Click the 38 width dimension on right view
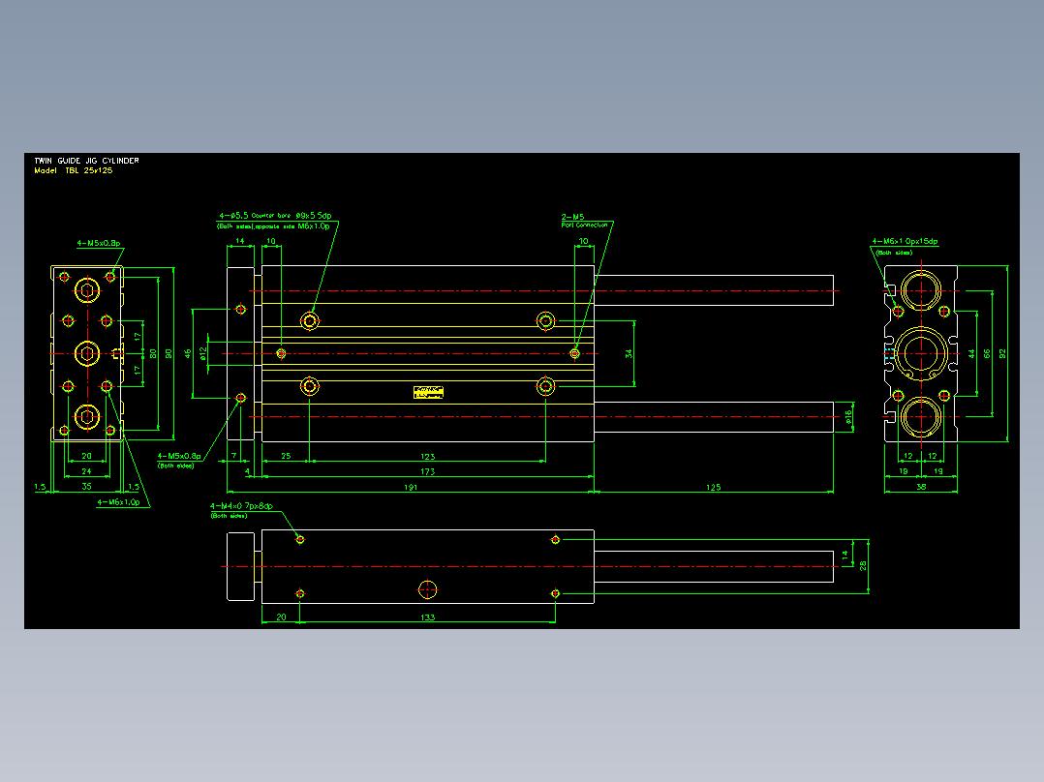Image resolution: width=1044 pixels, height=782 pixels. tap(921, 487)
